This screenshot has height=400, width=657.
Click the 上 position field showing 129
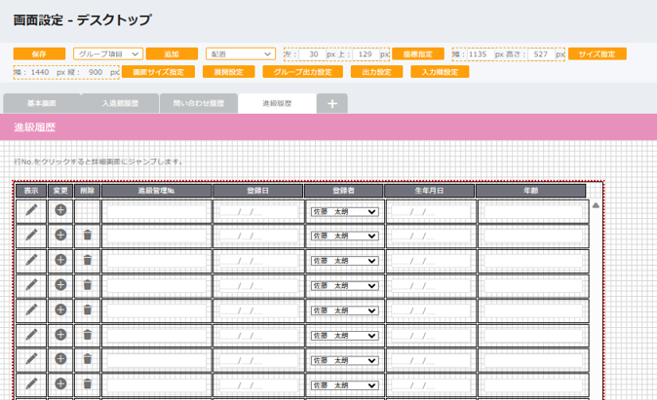(x=366, y=54)
